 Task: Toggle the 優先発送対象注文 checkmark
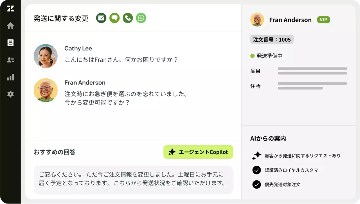256,185
